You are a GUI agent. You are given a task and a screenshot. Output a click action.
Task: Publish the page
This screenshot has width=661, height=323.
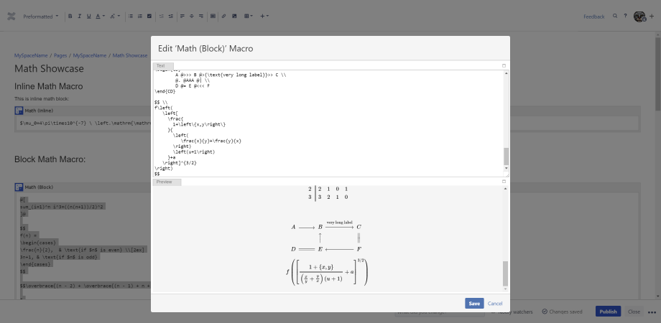[x=608, y=312]
